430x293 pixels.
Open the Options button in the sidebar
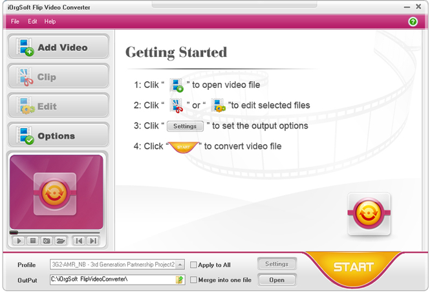pos(58,135)
